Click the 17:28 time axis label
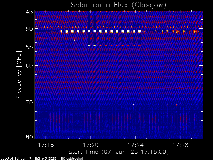This screenshot has height=160, width=213. click(x=180, y=145)
